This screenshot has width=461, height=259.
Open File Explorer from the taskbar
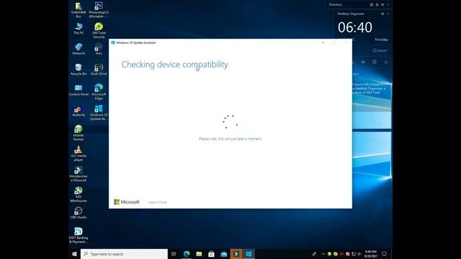tap(199, 254)
